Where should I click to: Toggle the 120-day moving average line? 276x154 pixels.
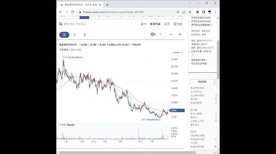click(x=79, y=50)
